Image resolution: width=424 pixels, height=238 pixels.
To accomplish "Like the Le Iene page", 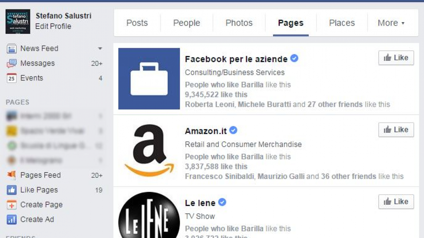I will tap(396, 202).
